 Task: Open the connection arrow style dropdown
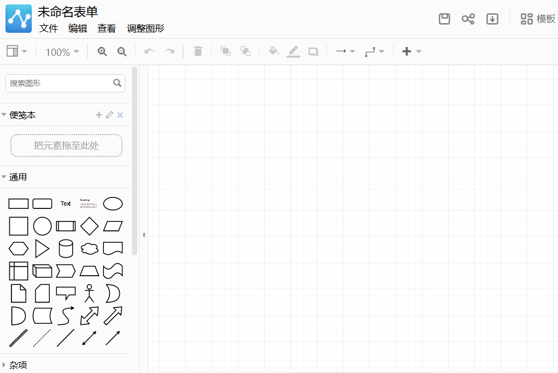coord(345,51)
